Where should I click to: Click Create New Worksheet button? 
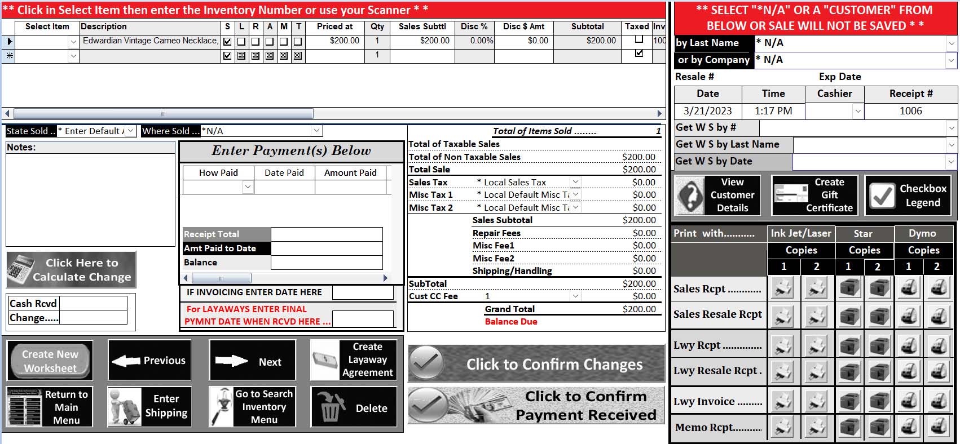click(x=50, y=361)
